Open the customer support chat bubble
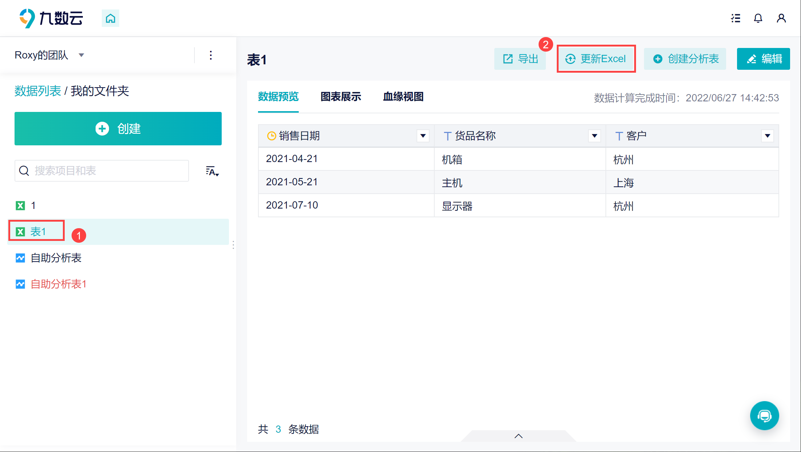The width and height of the screenshot is (801, 452). point(764,415)
